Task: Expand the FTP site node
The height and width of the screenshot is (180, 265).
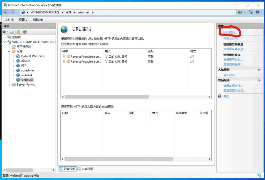Action: [x=13, y=66]
